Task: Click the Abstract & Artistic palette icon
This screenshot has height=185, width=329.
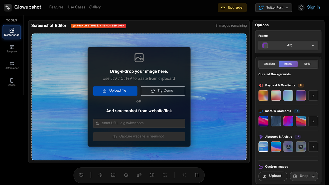Action: 260,137
